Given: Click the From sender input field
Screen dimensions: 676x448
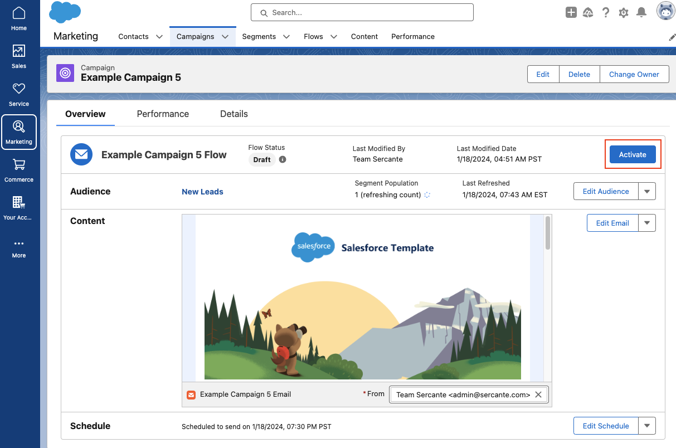Looking at the screenshot, I should tap(469, 395).
